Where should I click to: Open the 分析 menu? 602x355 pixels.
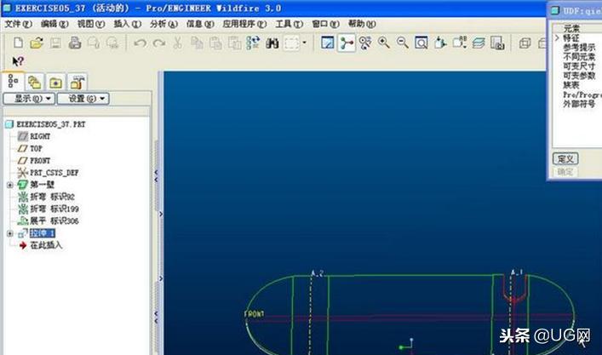163,24
